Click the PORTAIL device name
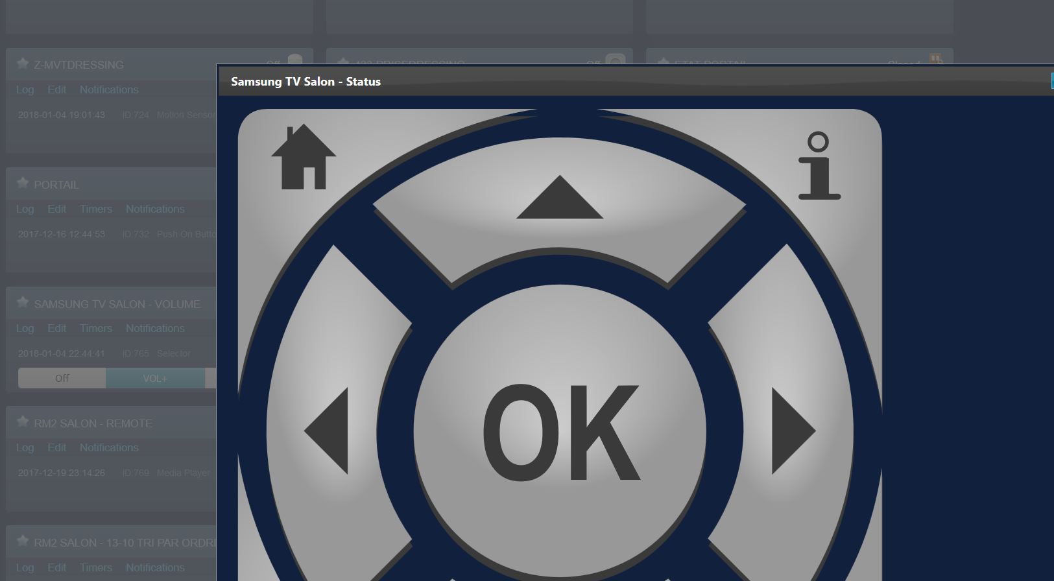Screen dimensions: 1054x581 click(56, 185)
